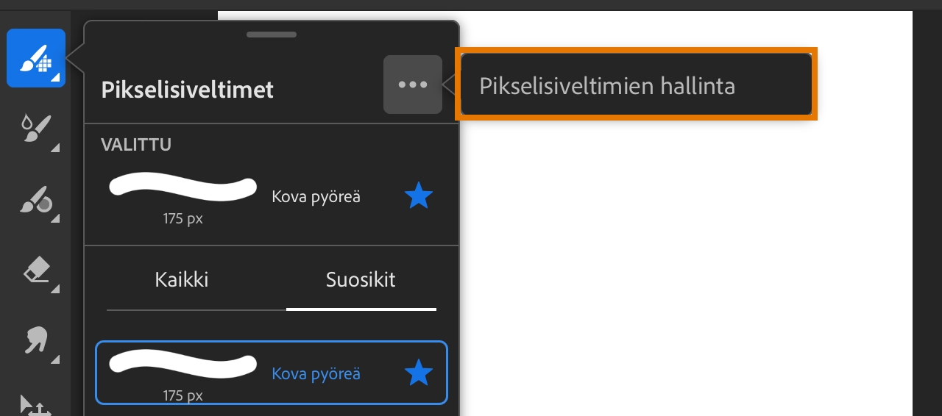Image resolution: width=942 pixels, height=416 pixels.
Task: Click the three-dot more options button
Action: tap(412, 85)
